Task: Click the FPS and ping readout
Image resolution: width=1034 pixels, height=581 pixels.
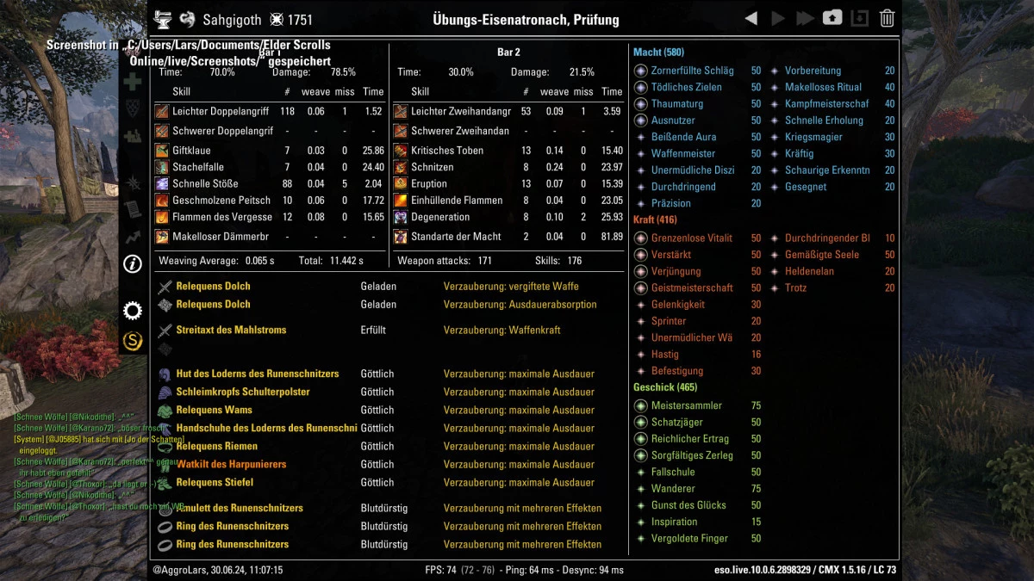Action: coord(524,570)
